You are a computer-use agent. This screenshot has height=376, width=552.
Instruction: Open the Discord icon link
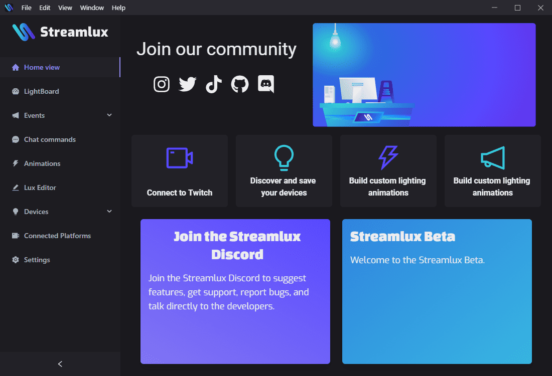266,84
